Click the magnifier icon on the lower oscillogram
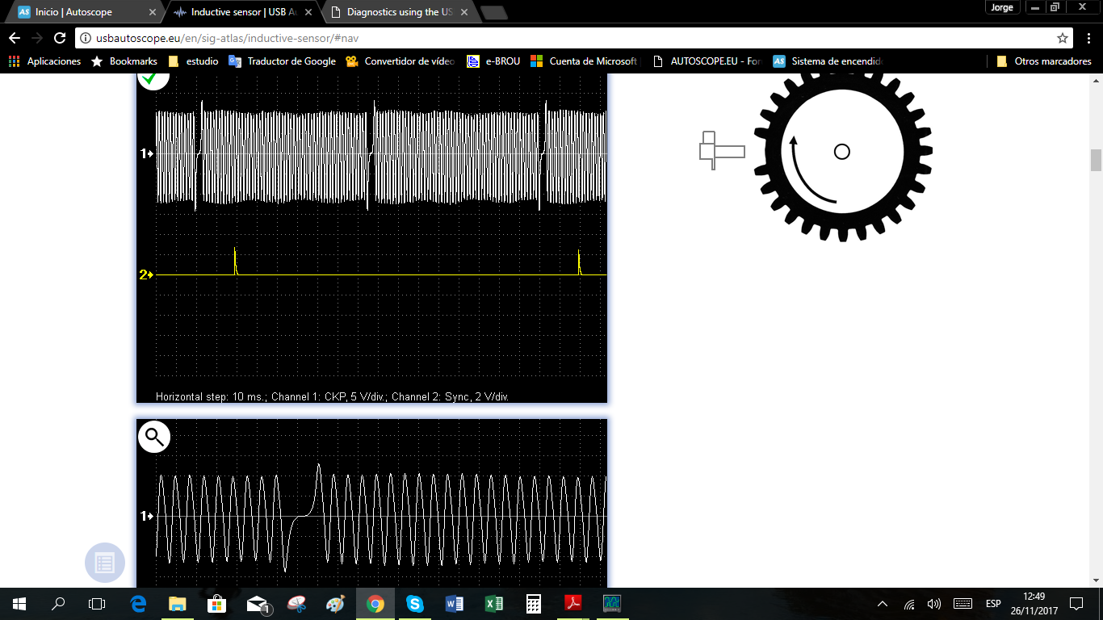Image resolution: width=1103 pixels, height=620 pixels. tap(153, 437)
